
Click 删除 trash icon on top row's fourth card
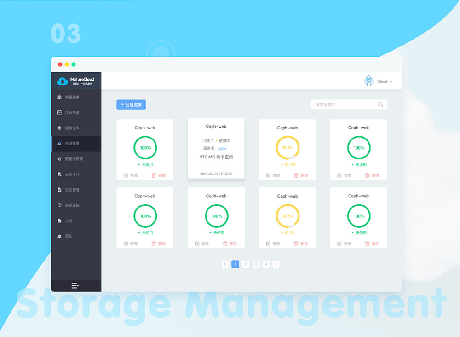point(367,175)
